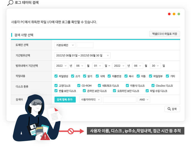Open the 사용자아이디 search field dropdown
Image resolution: width=191 pixels, height=147 pixels.
90,100
